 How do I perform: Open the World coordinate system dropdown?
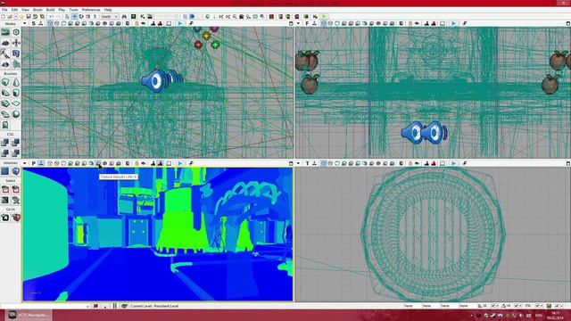tap(109, 17)
